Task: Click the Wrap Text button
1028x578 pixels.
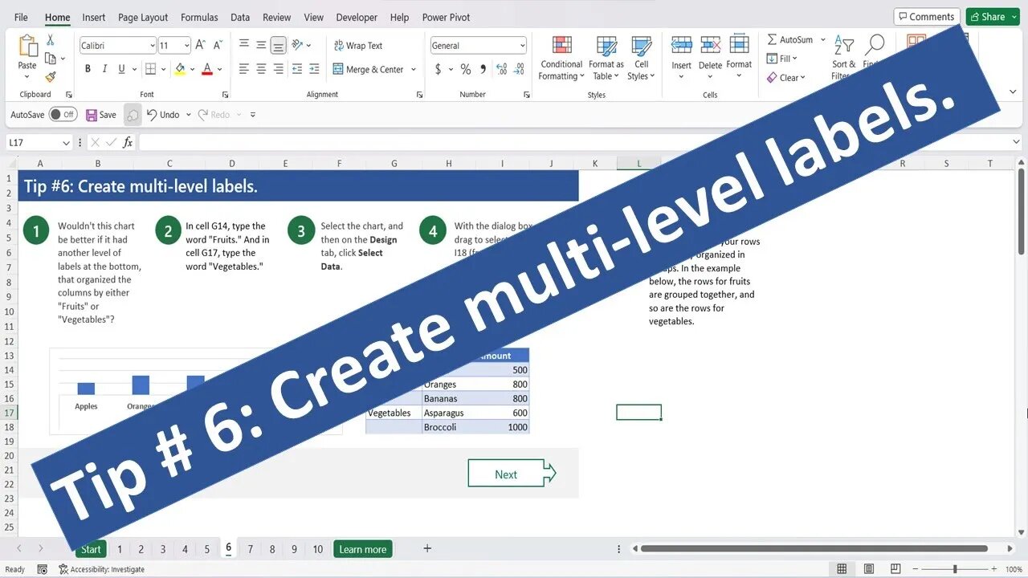Action: [x=358, y=46]
